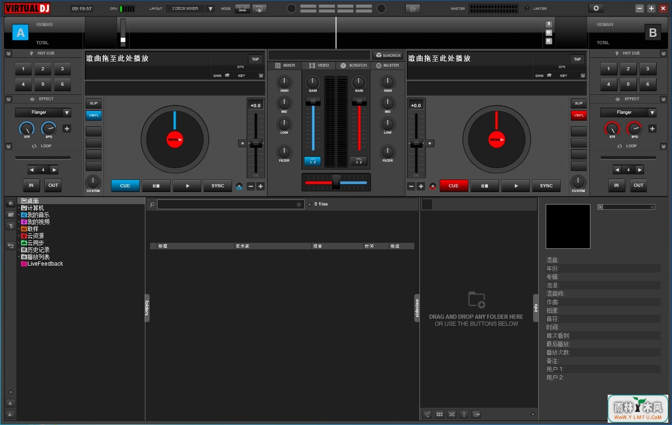Click the playlist export icon in sideview bar
Viewport: 672px width, 425px height.
(x=476, y=414)
